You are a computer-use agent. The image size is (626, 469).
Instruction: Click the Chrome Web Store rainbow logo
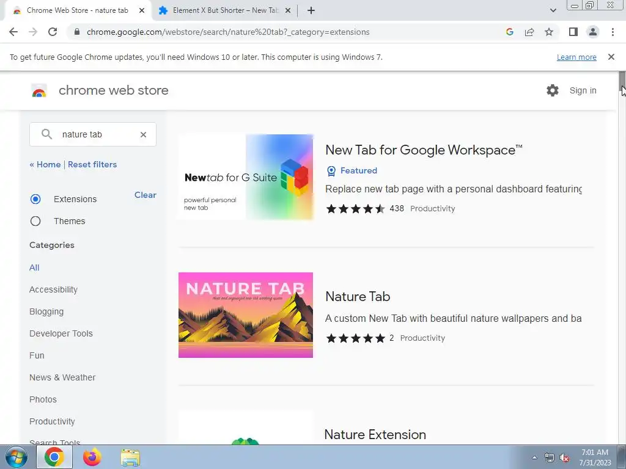(39, 91)
